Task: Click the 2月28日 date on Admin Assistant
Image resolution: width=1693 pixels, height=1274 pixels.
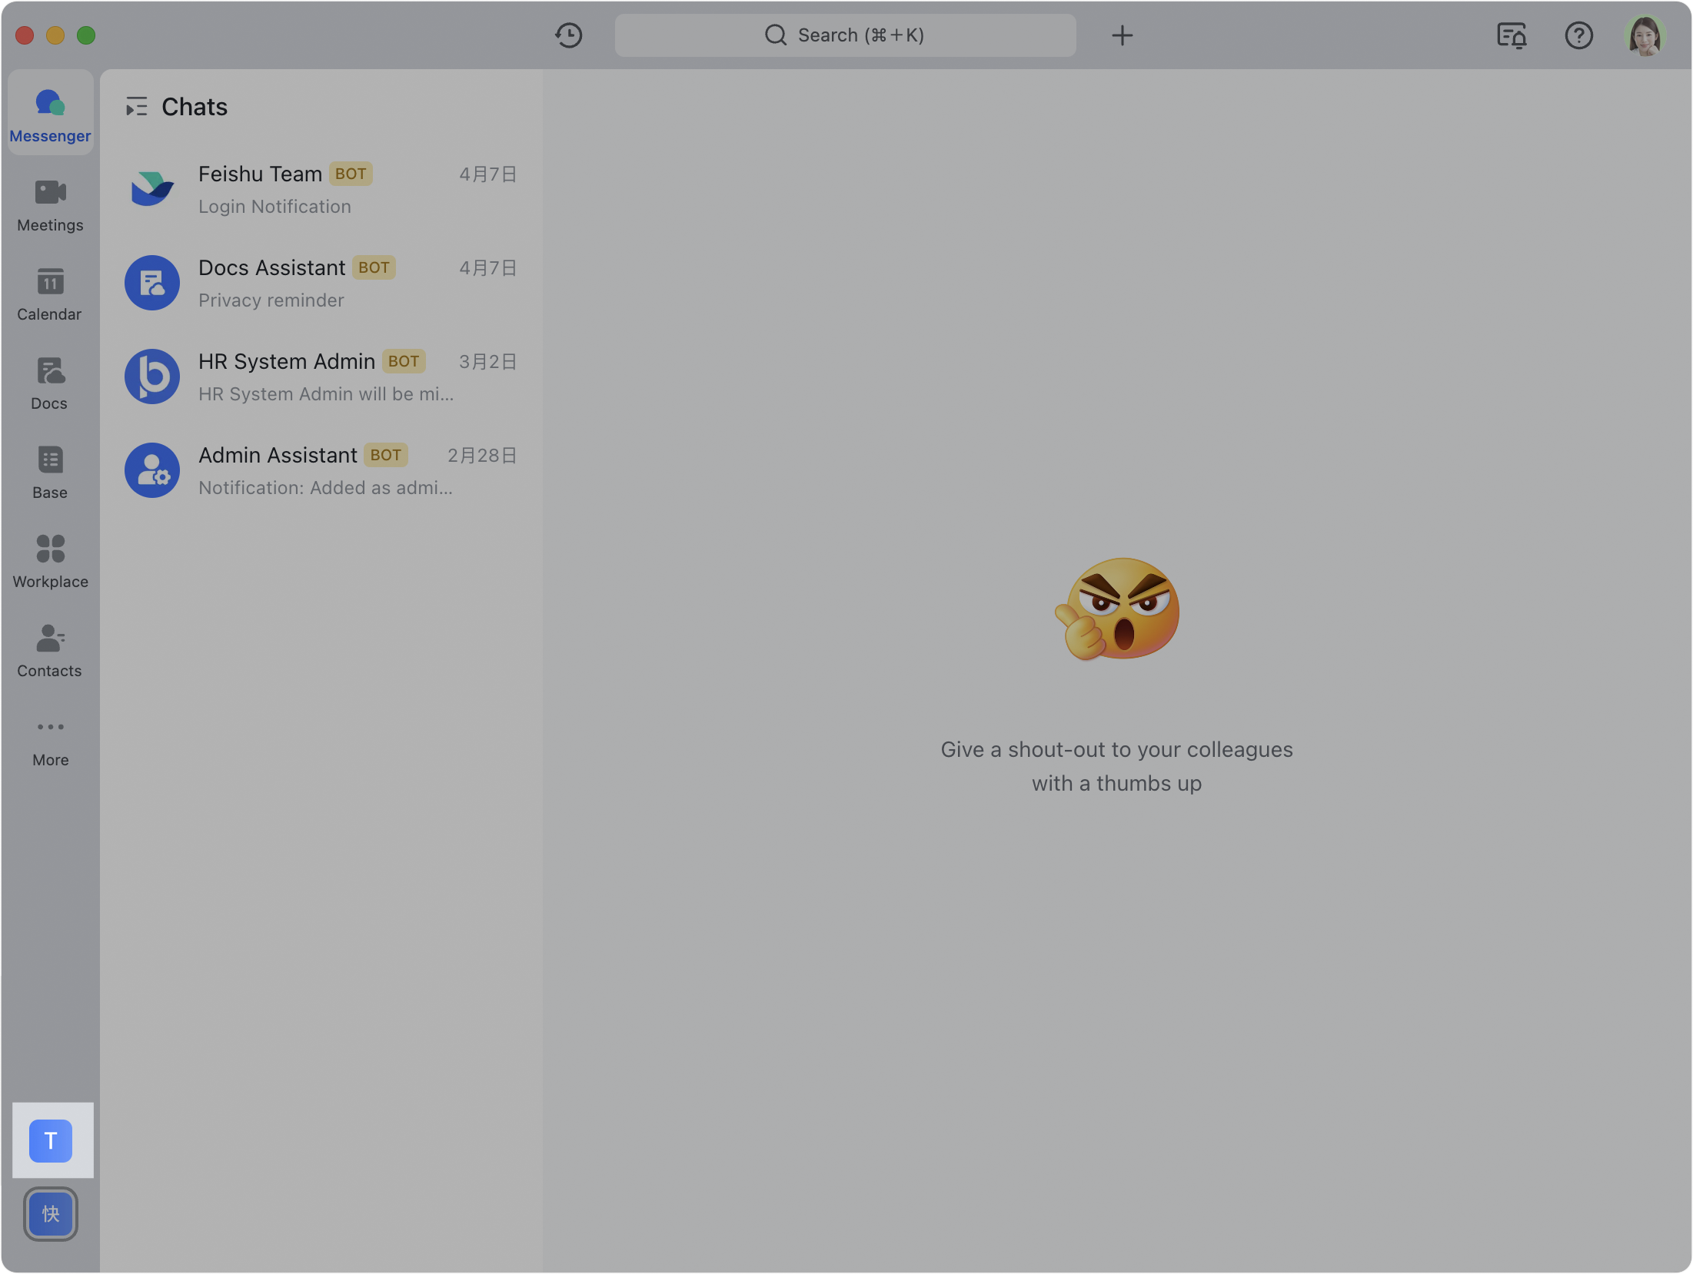Action: pyautogui.click(x=482, y=456)
